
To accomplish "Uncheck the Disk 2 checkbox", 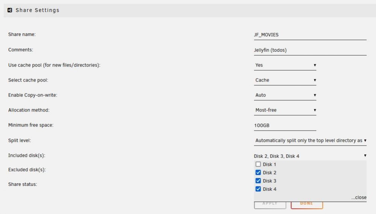I will click(258, 172).
